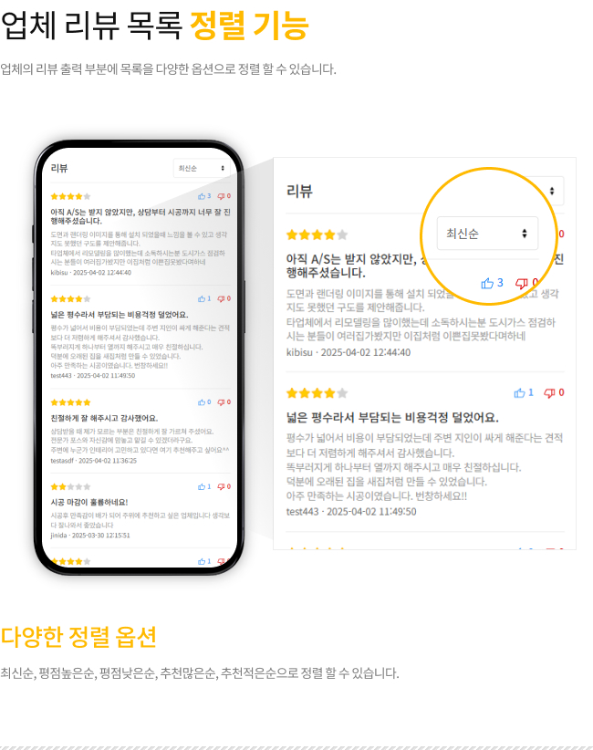Click thumbs-up on phone's first review
593x750 pixels.
tap(202, 196)
